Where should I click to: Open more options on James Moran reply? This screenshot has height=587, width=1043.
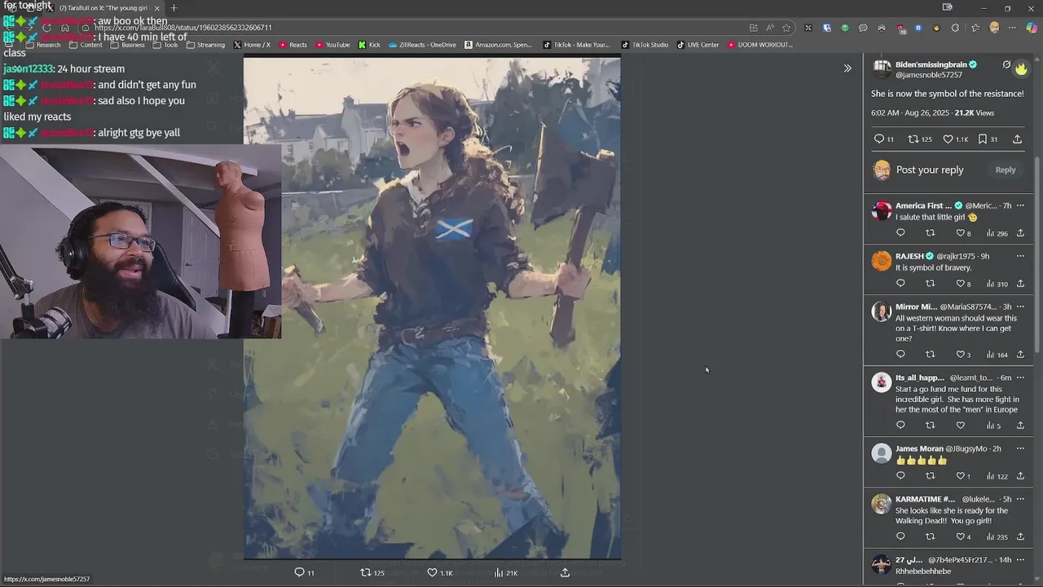1019,448
